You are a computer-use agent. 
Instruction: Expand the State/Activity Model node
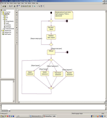point(3,29)
